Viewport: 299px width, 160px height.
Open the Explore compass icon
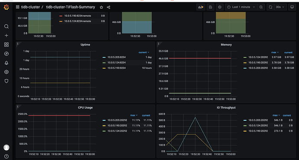coord(6,54)
